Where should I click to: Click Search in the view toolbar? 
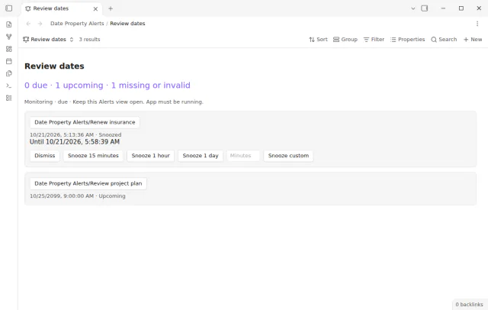(444, 40)
